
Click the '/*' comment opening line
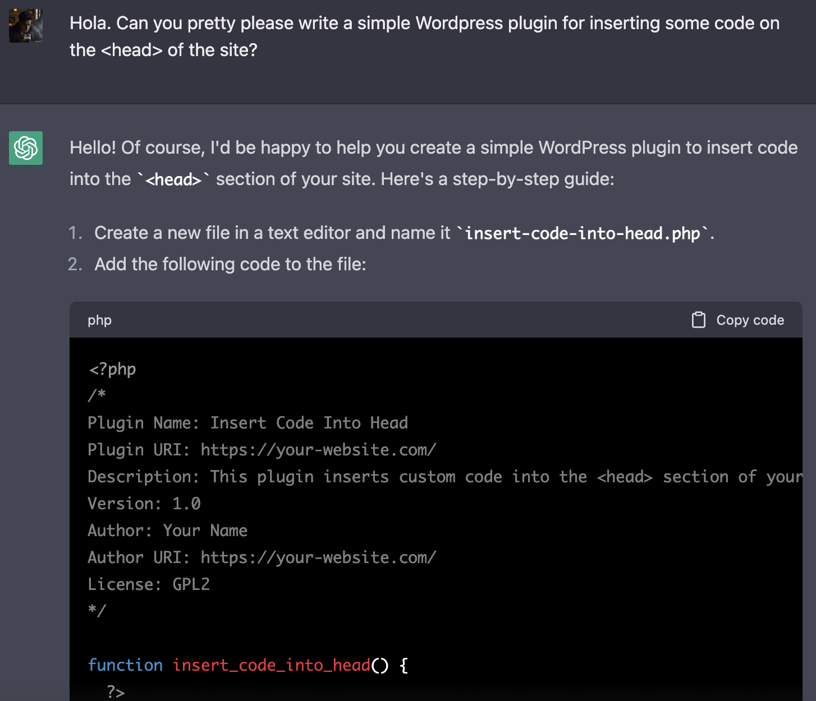[x=97, y=395]
